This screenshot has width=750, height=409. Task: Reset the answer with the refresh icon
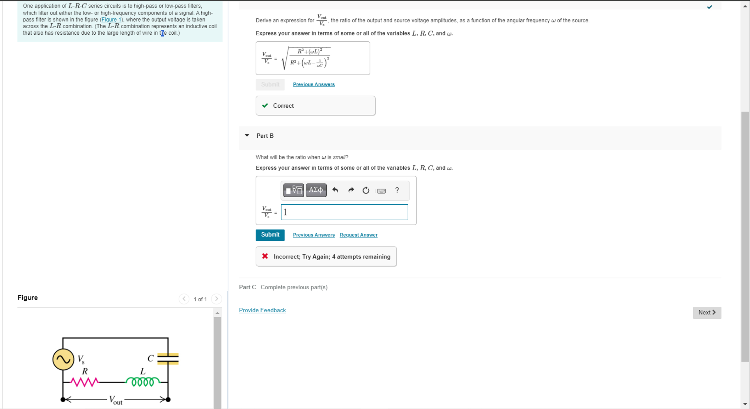(x=366, y=190)
